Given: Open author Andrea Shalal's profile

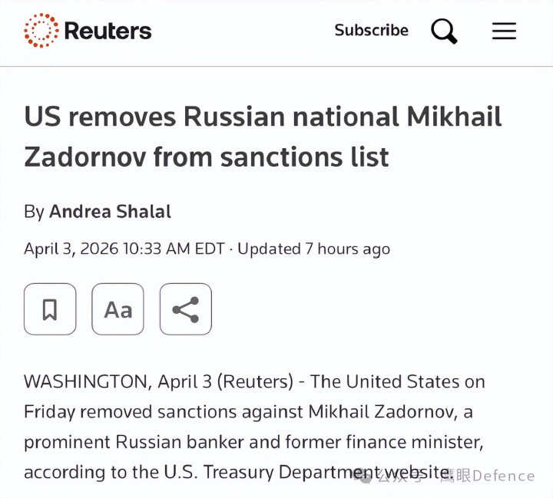Looking at the screenshot, I should tap(110, 212).
